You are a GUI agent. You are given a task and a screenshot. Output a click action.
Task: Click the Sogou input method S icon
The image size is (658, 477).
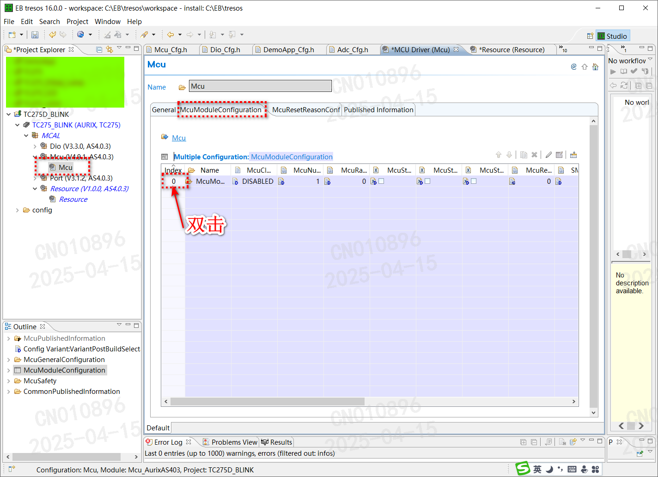(523, 469)
